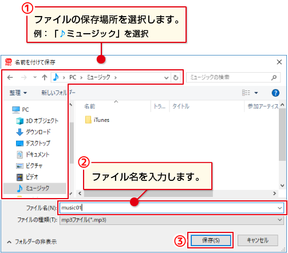Screen dimensions: 288x253
Task: Click the back navigation arrow
Action: (10, 77)
